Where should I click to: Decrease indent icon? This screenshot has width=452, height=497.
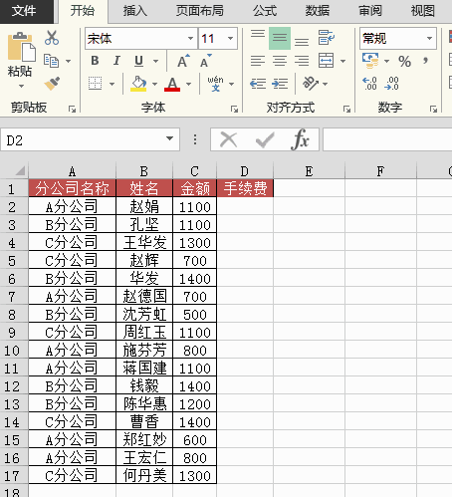tap(258, 84)
